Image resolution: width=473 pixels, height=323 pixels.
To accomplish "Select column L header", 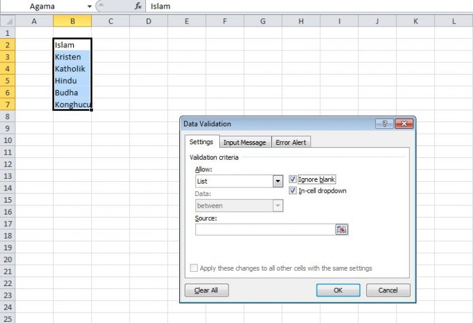I will tap(454, 21).
